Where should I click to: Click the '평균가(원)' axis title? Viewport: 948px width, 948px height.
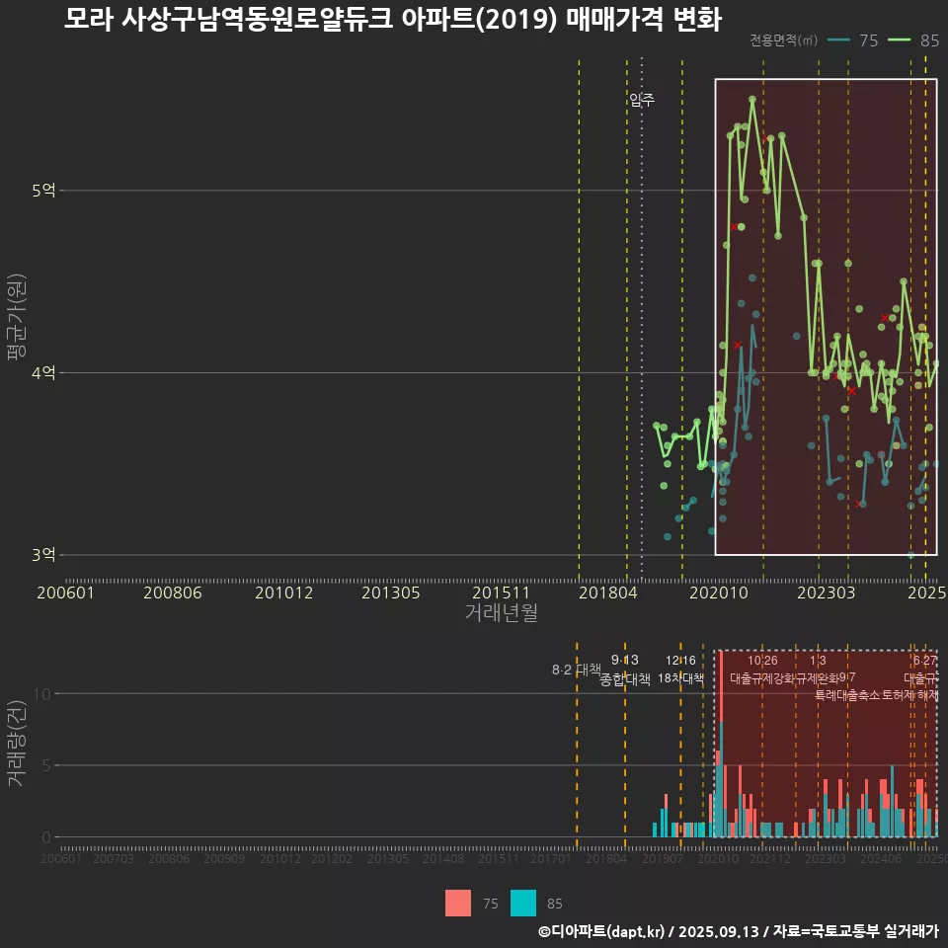(16, 317)
